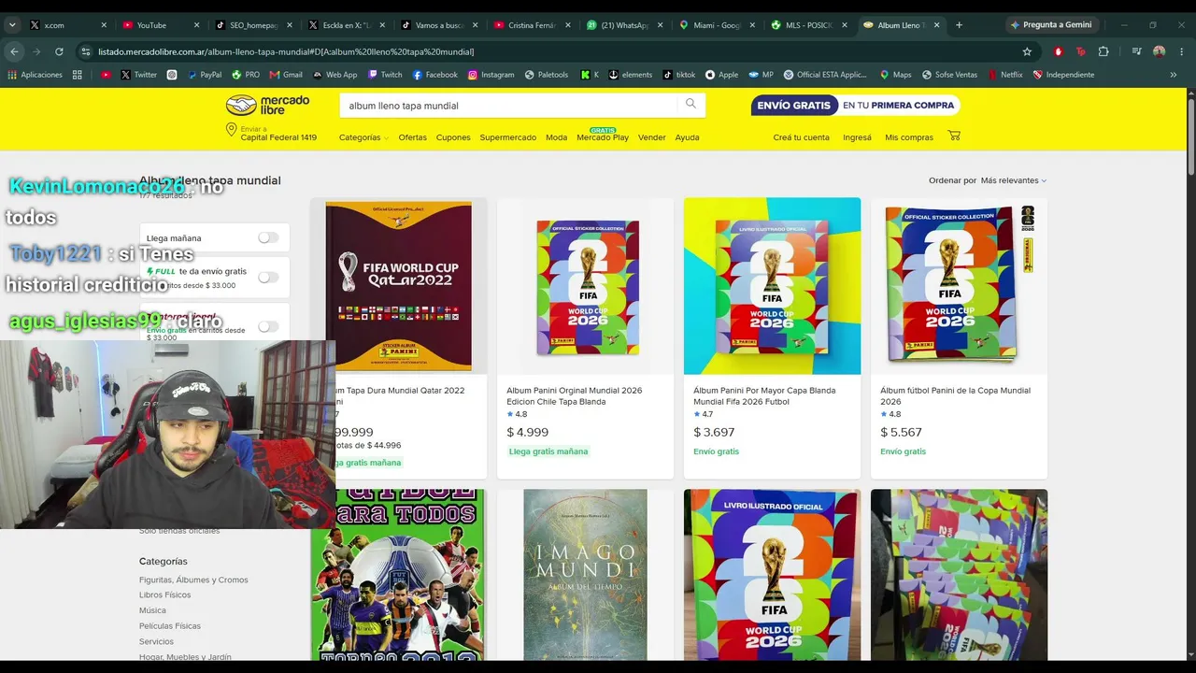Viewport: 1196px width, 673px height.
Task: Open the tab search dropdown arrow
Action: pos(12,25)
